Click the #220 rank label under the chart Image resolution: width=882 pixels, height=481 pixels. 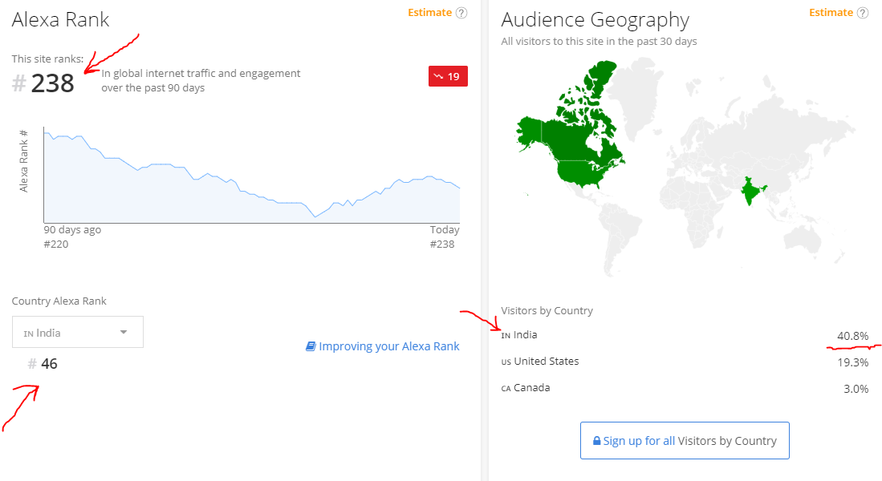(x=56, y=244)
